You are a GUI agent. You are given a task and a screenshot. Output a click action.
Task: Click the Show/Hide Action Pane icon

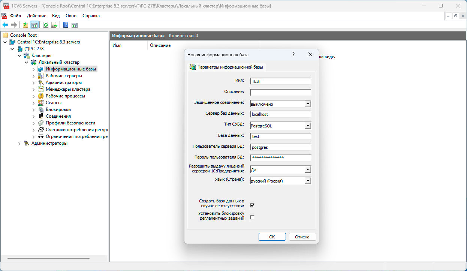click(x=75, y=25)
